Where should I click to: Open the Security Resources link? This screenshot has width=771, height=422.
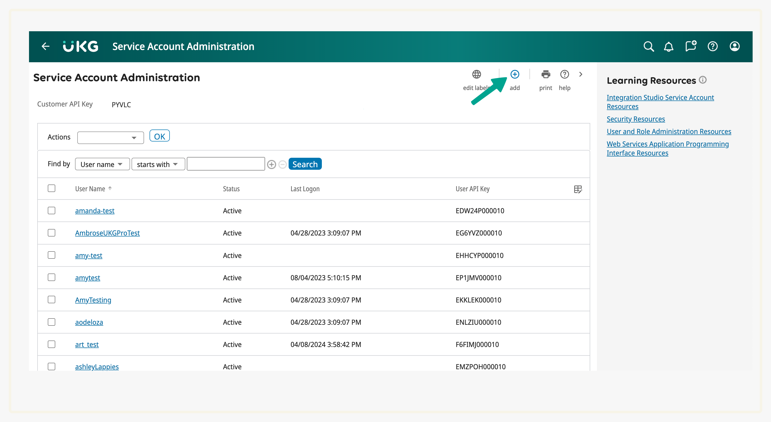635,119
